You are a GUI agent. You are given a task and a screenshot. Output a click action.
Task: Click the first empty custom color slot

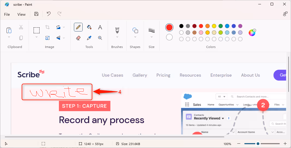pos(181,39)
